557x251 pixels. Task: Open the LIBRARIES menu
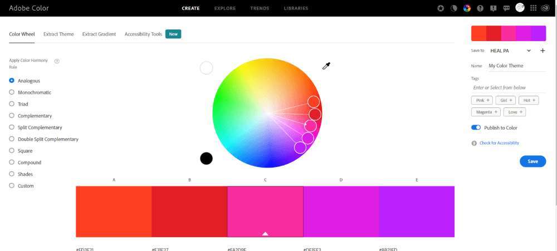pyautogui.click(x=296, y=8)
